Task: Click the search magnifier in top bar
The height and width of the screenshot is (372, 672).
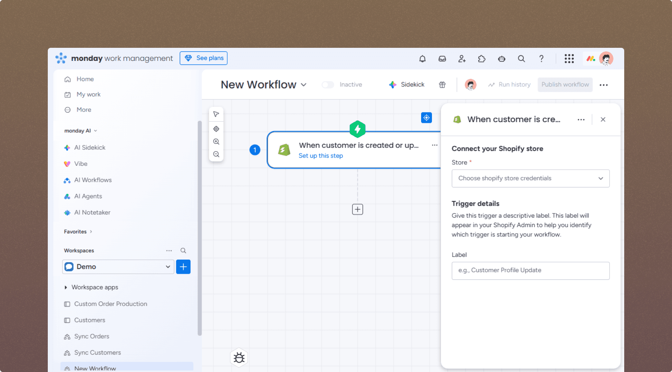Action: [x=521, y=59]
